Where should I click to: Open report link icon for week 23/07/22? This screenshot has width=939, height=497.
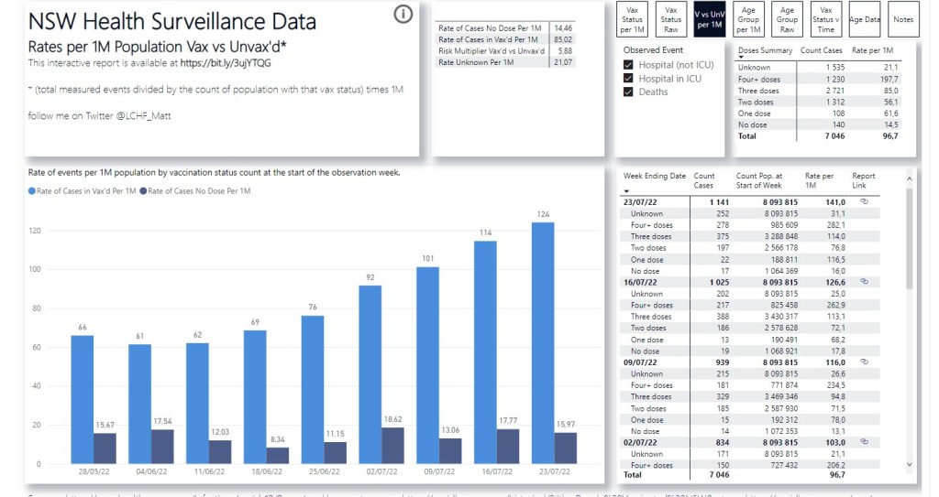[x=863, y=202]
